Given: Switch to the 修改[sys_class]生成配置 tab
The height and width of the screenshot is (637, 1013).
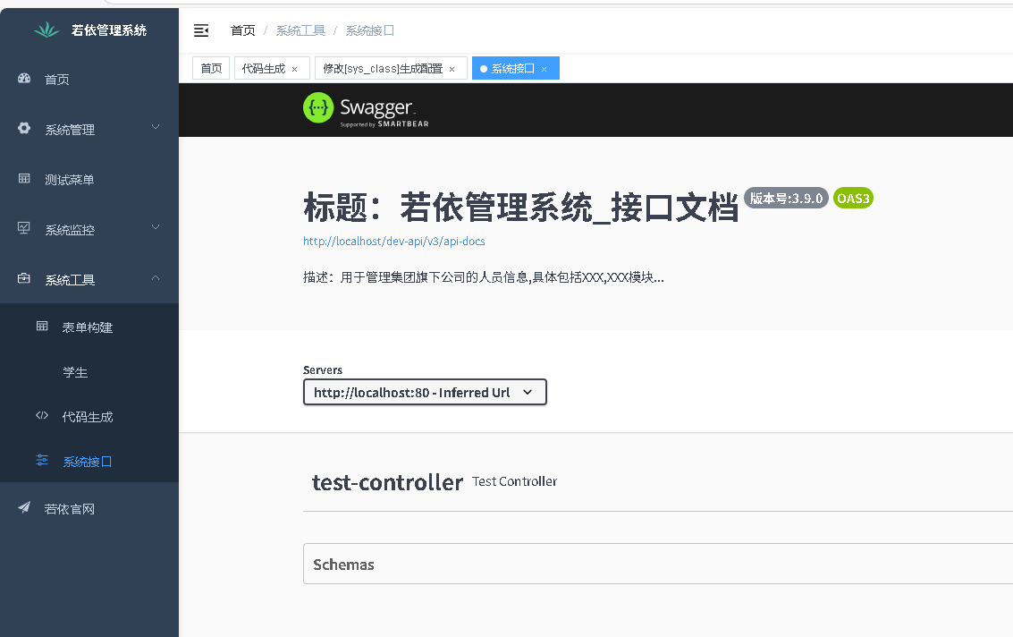Looking at the screenshot, I should 383,69.
